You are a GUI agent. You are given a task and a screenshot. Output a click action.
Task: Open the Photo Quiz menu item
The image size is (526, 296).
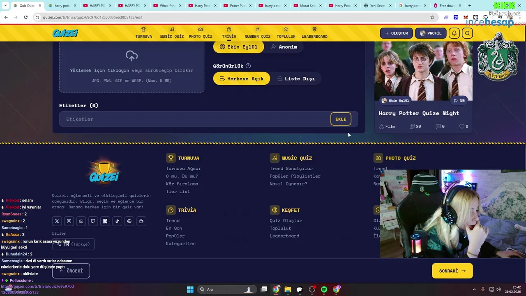[x=201, y=33]
